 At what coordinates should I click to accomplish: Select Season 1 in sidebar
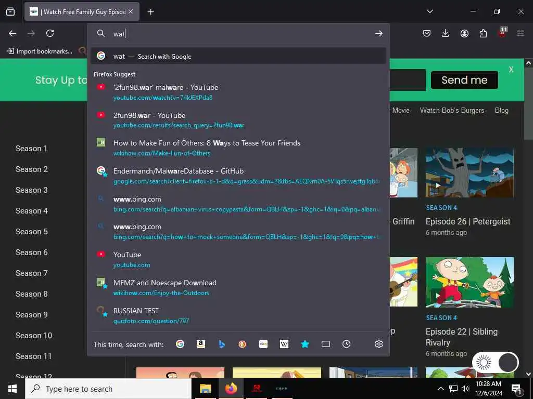coord(31,149)
